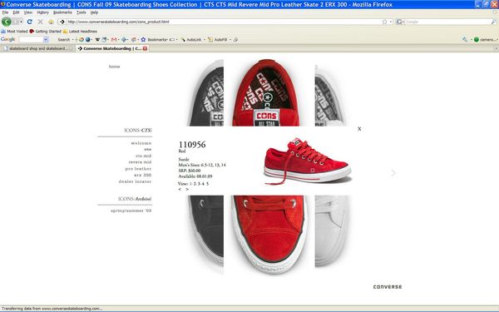This screenshot has height=312, width=499.
Task: Open the dealer locator link
Action: click(135, 181)
